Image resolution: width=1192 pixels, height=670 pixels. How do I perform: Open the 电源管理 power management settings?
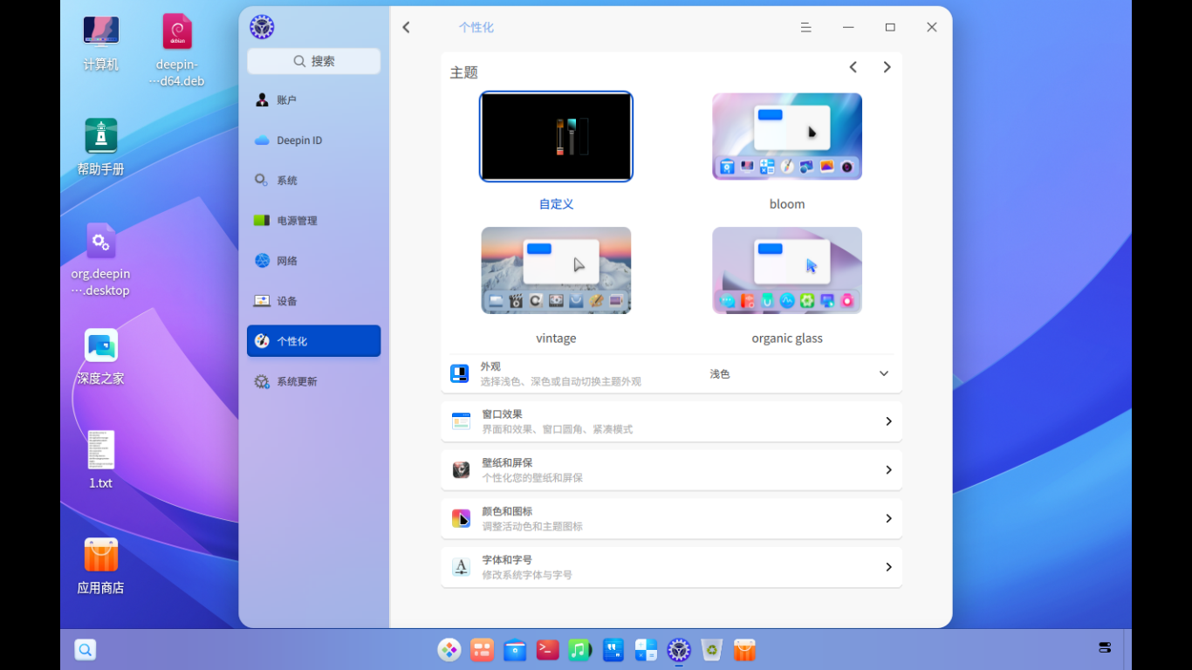click(313, 221)
